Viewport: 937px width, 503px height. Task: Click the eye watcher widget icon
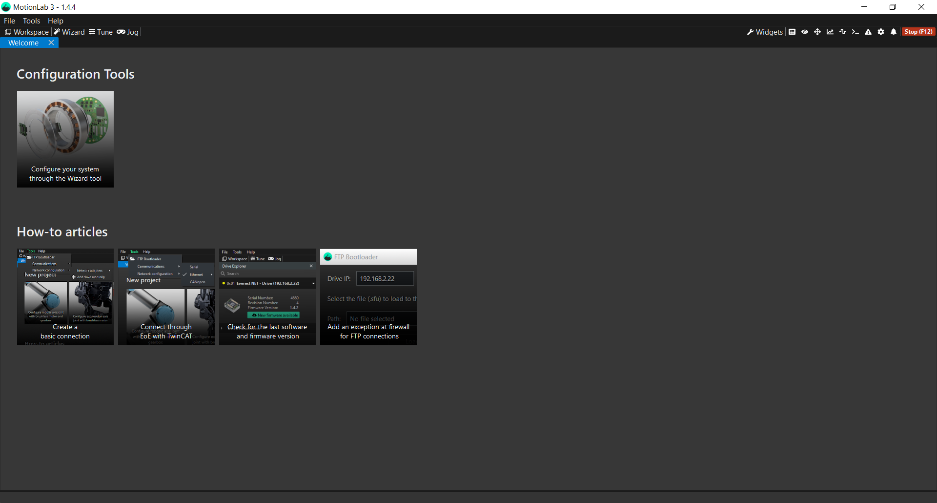tap(805, 32)
